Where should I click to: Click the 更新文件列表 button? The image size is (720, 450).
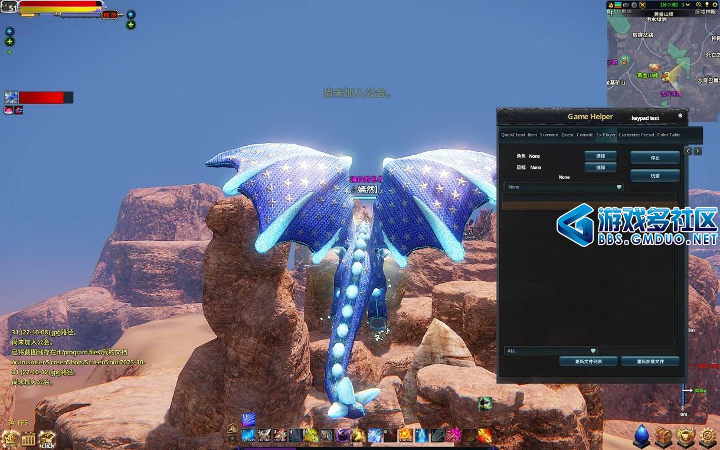point(588,361)
